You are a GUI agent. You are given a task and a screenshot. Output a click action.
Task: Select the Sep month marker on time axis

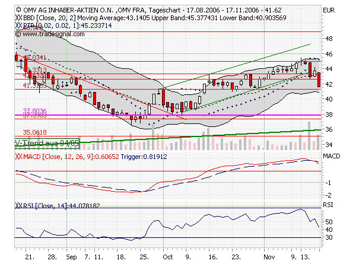pyautogui.click(x=71, y=257)
